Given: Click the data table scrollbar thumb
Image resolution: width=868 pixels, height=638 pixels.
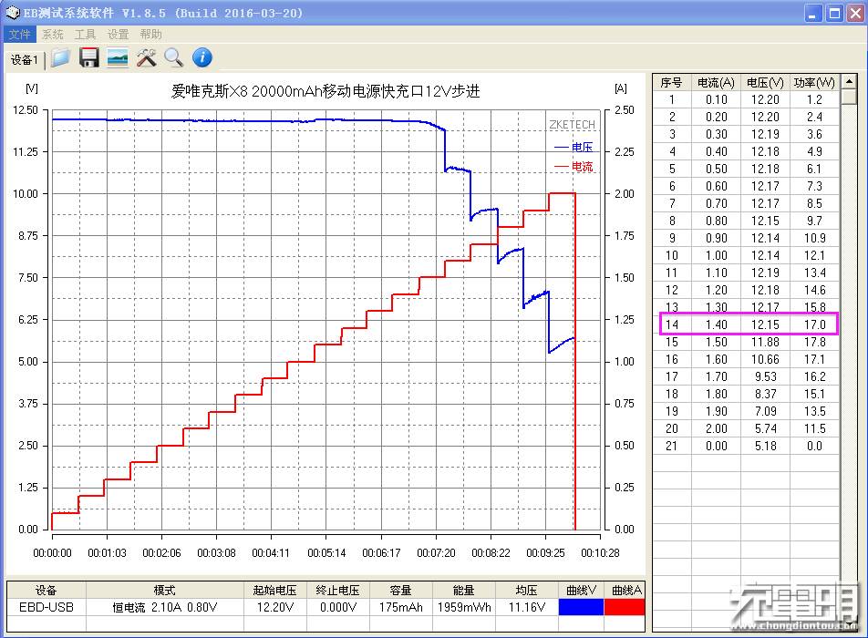Looking at the screenshot, I should point(849,97).
